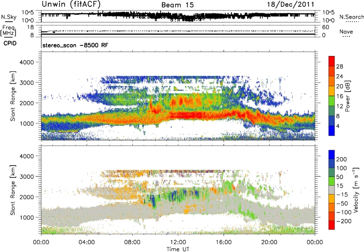The image size is (364, 252).
Task: Click the '18' frequency axis value
Action: (30, 27)
